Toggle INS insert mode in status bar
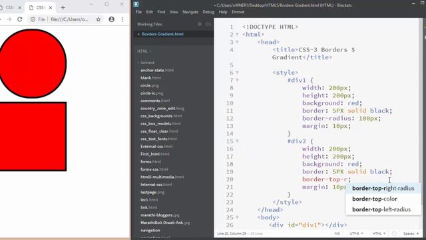This screenshot has height=240, width=426. [337, 233]
